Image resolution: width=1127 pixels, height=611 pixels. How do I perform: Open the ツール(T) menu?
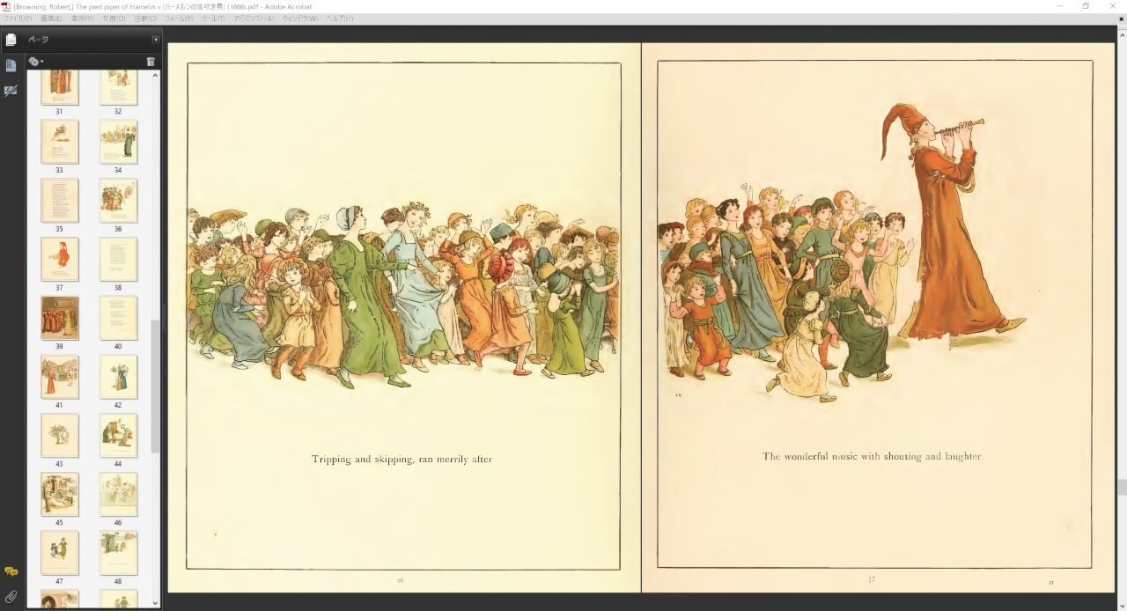pos(214,18)
